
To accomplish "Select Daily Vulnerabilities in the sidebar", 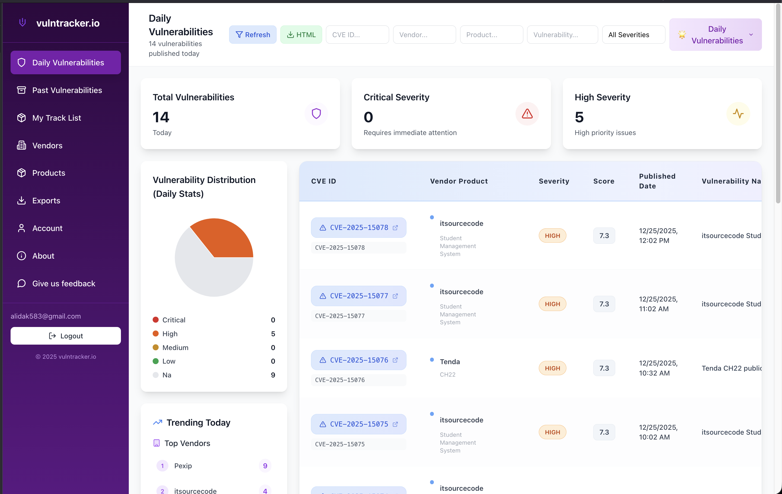I will pyautogui.click(x=66, y=62).
